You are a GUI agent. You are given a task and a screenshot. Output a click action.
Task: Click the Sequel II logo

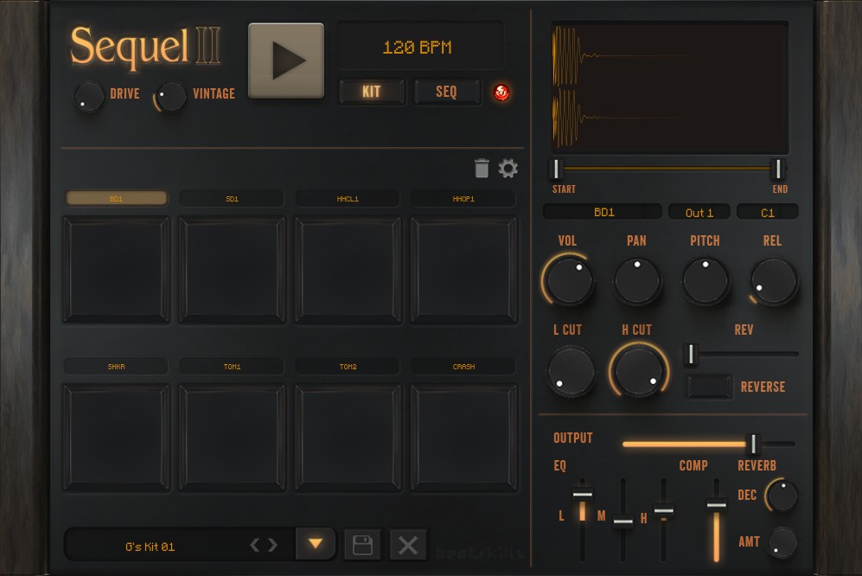click(145, 48)
